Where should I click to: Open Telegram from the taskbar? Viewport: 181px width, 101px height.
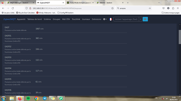tap(45, 98)
